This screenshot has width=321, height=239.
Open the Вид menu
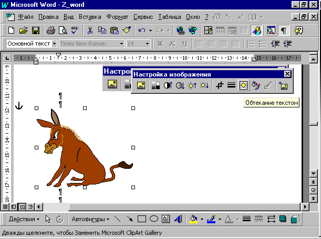pyautogui.click(x=68, y=17)
